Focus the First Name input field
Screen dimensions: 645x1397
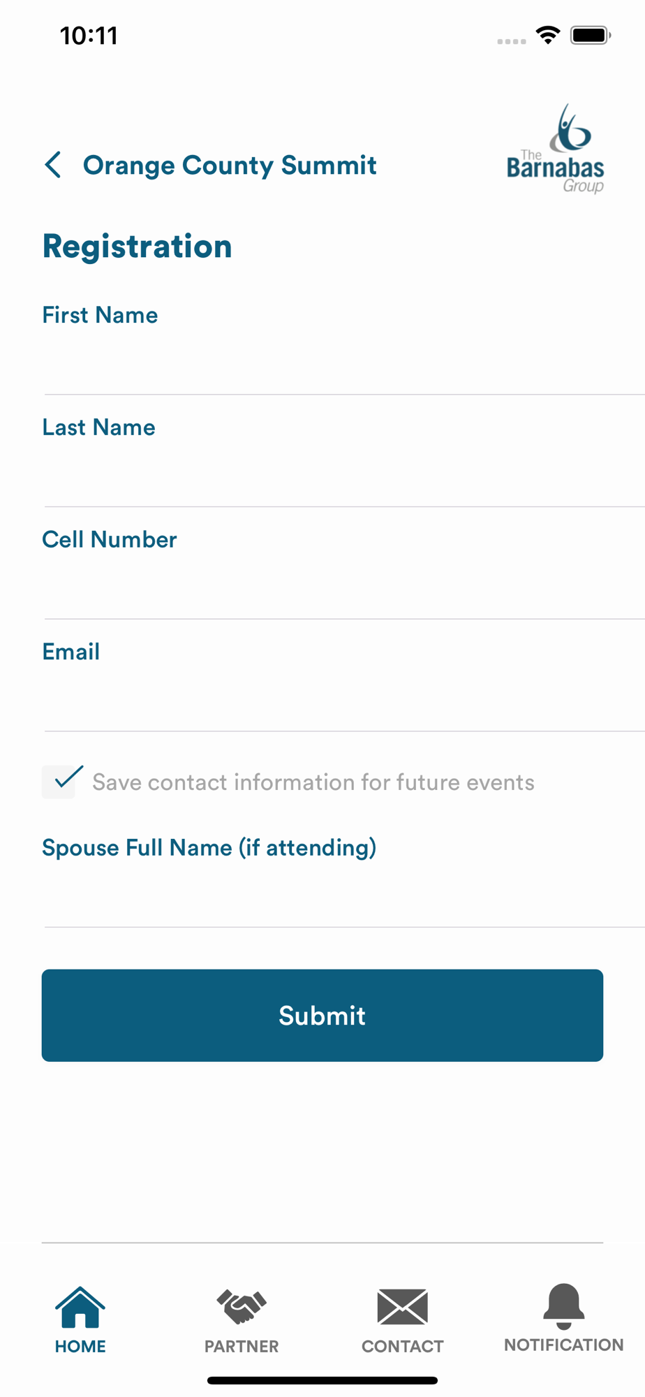pos(345,363)
